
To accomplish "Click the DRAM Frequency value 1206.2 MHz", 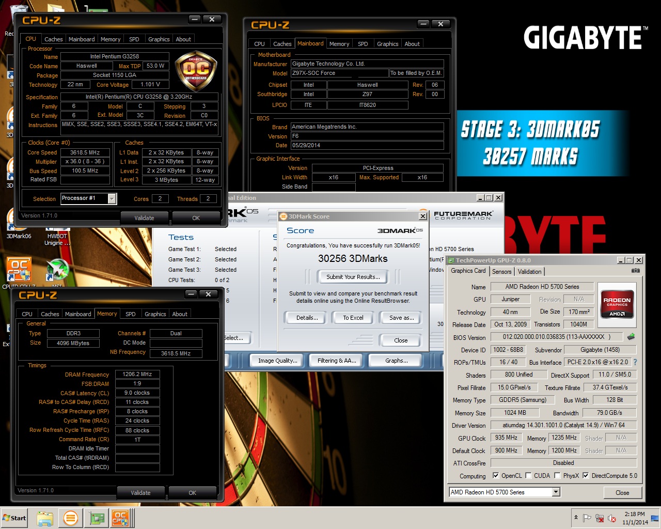I will tap(137, 374).
